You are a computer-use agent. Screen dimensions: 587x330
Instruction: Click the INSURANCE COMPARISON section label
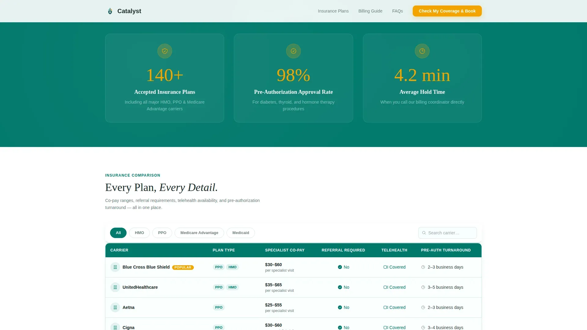point(133,175)
